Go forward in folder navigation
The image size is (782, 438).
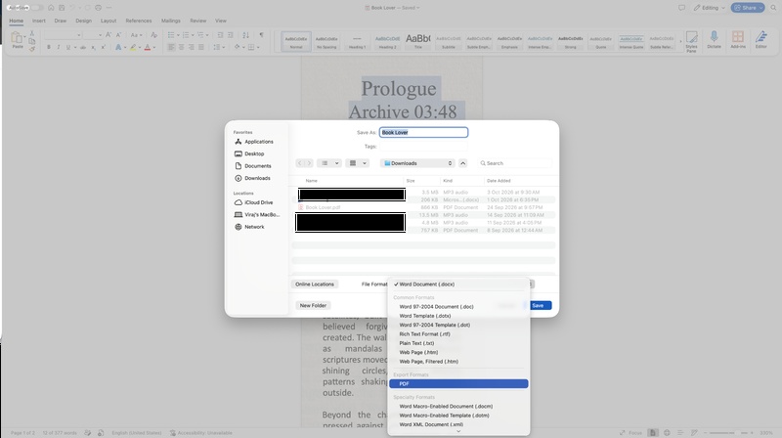coord(309,163)
